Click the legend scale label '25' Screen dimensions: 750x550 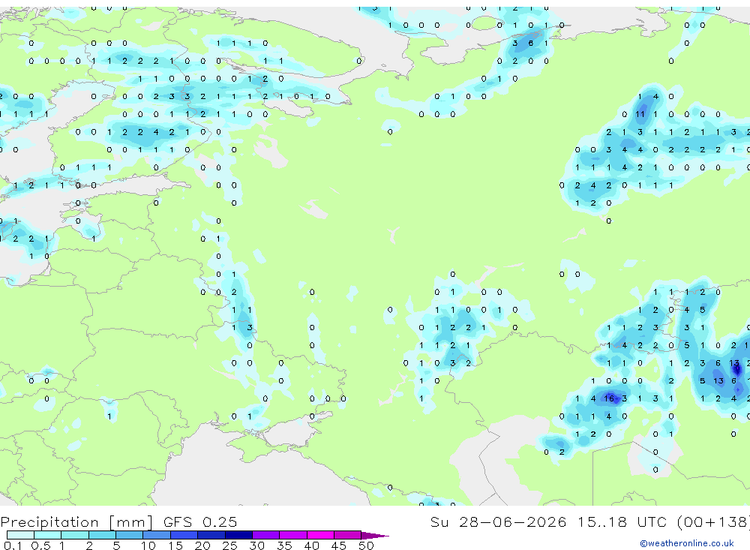click(229, 545)
